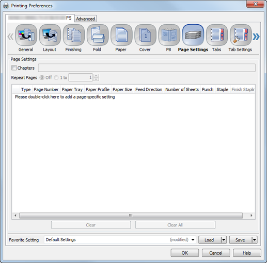Open the Tab Settings icon

click(x=241, y=35)
